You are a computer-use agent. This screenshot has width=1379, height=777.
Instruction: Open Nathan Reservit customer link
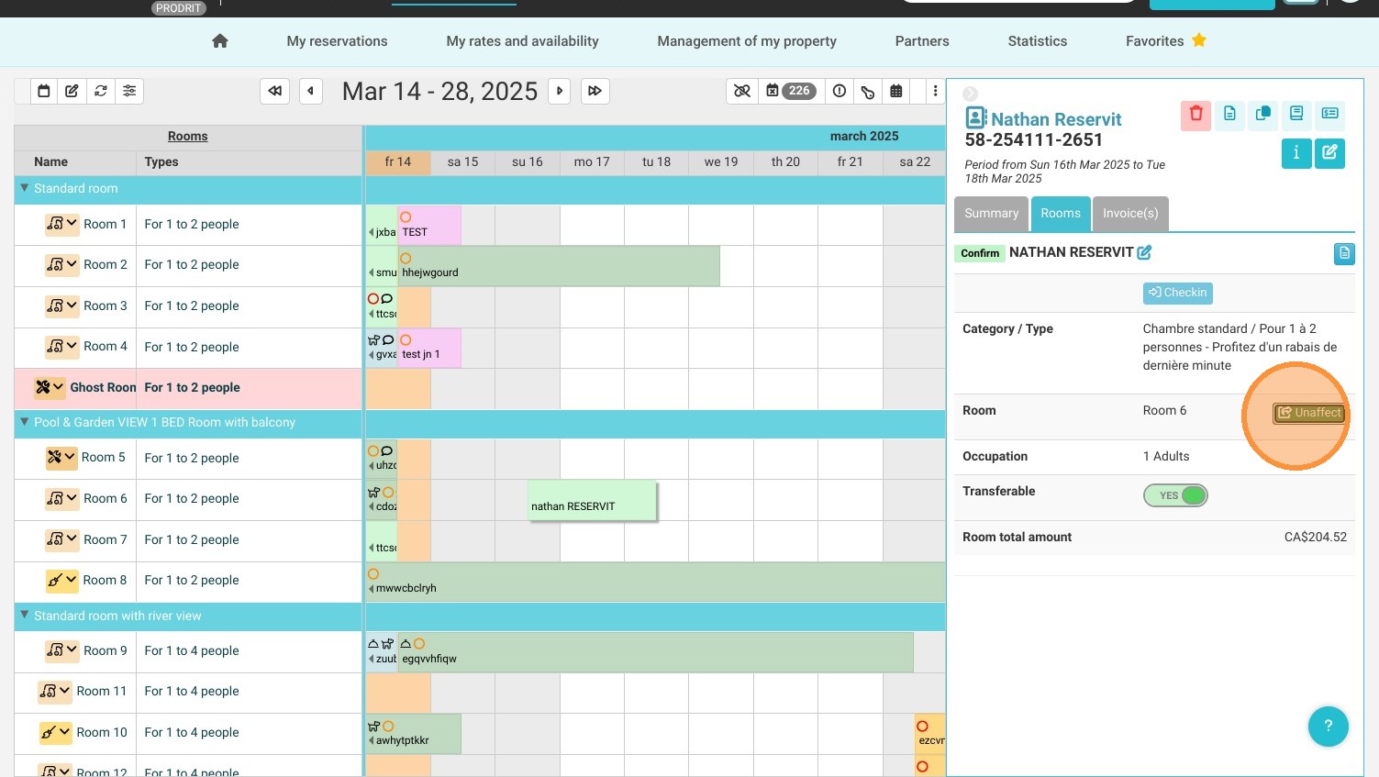pyautogui.click(x=1056, y=119)
